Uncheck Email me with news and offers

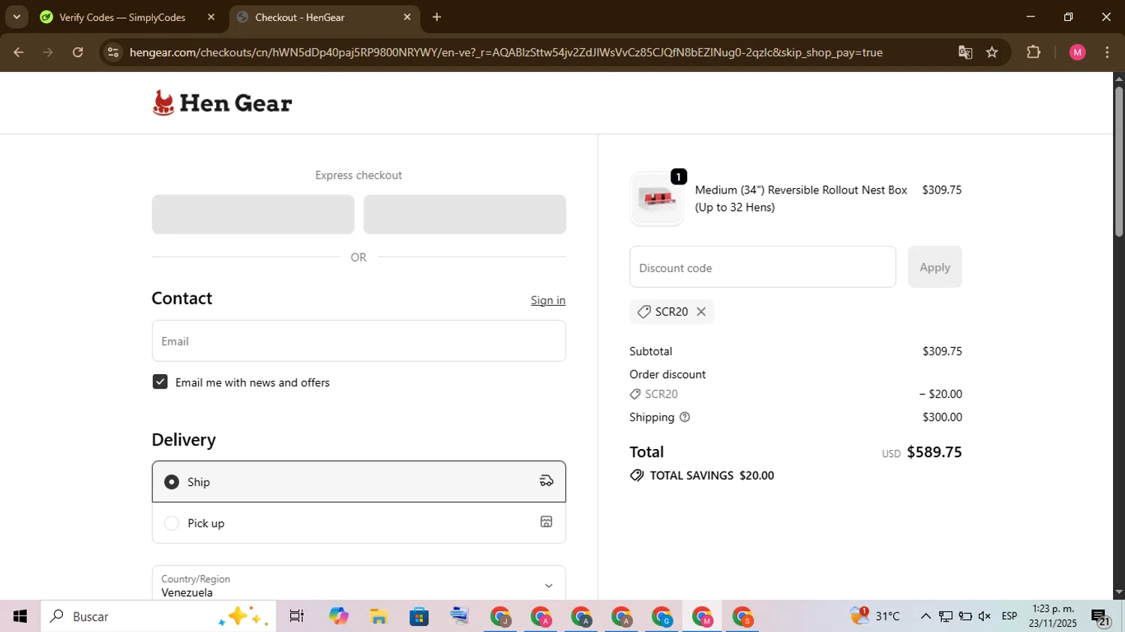click(160, 382)
